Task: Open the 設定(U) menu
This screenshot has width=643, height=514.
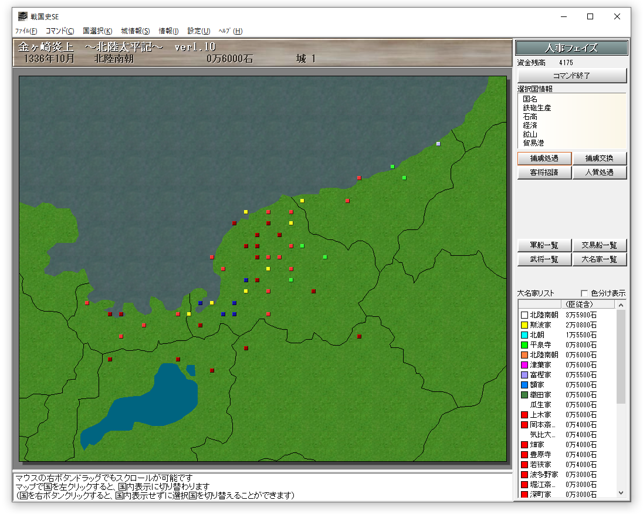Action: [198, 31]
